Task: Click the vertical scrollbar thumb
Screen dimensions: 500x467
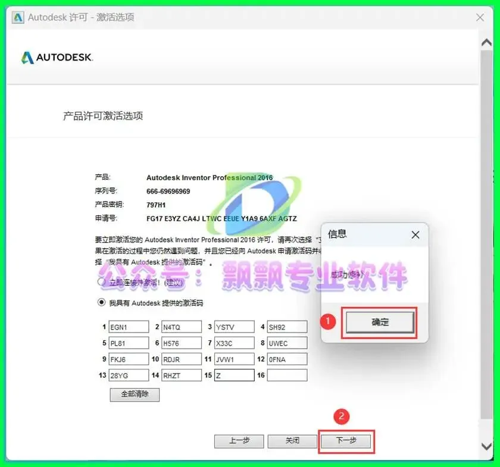Action: (x=486, y=234)
